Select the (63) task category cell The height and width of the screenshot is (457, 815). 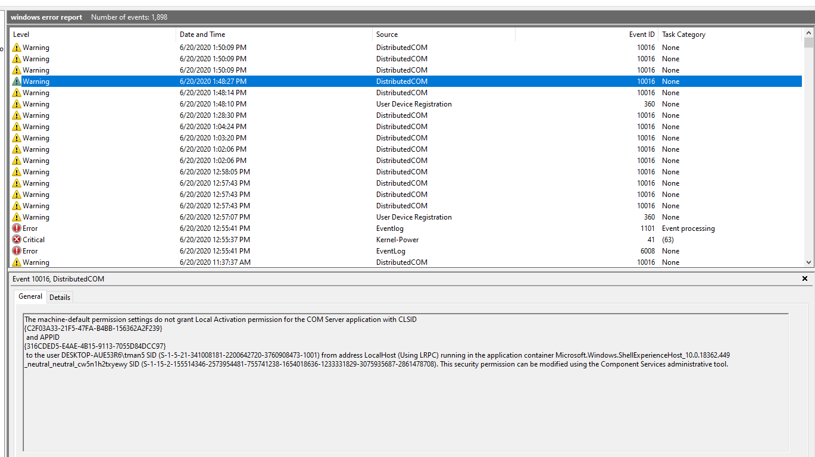click(668, 240)
